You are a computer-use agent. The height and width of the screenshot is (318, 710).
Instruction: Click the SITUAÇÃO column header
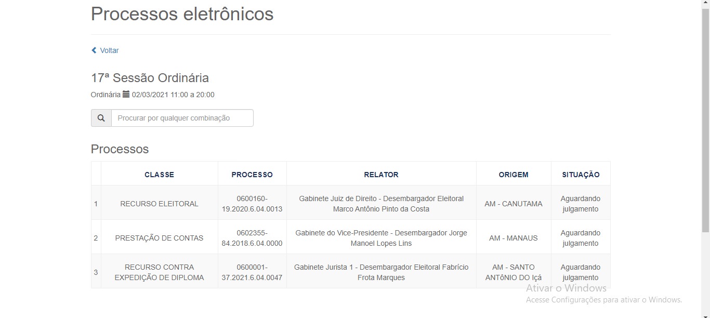click(581, 175)
